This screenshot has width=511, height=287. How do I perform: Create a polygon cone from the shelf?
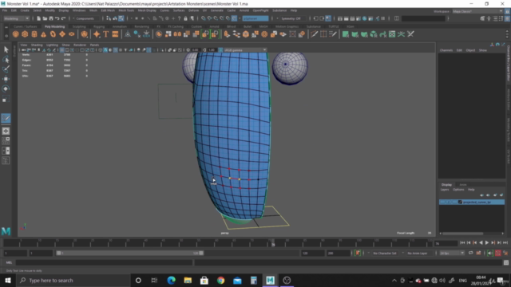[43, 34]
